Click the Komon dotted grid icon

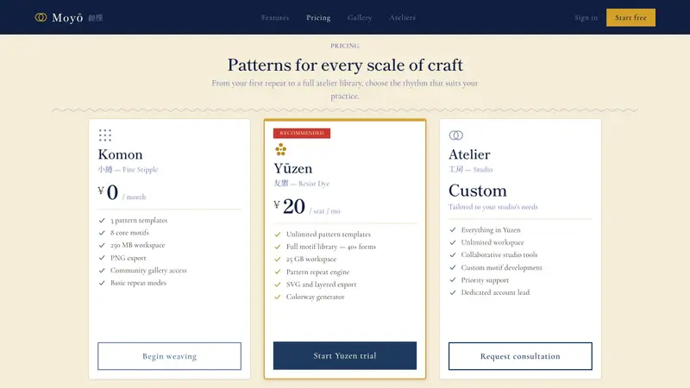(104, 135)
